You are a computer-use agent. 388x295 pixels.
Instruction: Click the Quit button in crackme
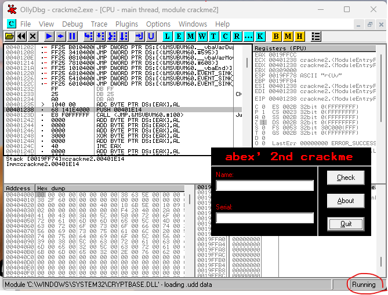(x=346, y=224)
